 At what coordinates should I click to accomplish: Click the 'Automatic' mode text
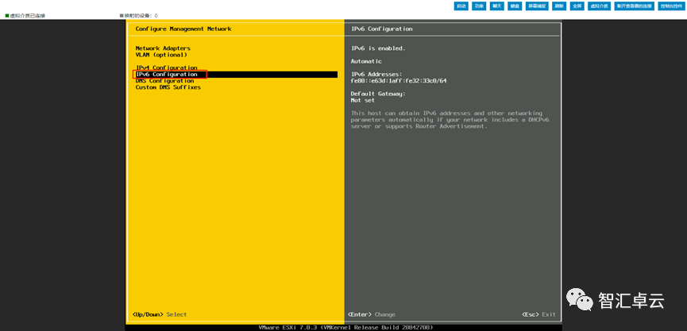[x=366, y=61]
